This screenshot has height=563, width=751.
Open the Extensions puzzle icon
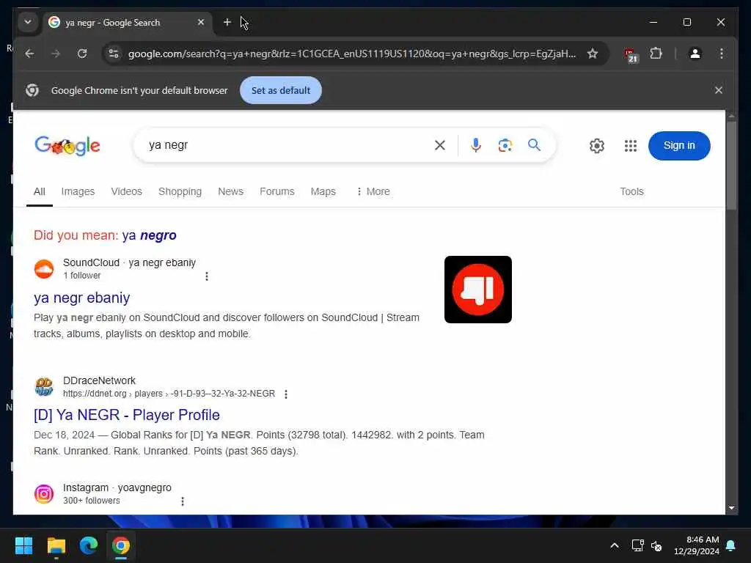coord(656,54)
